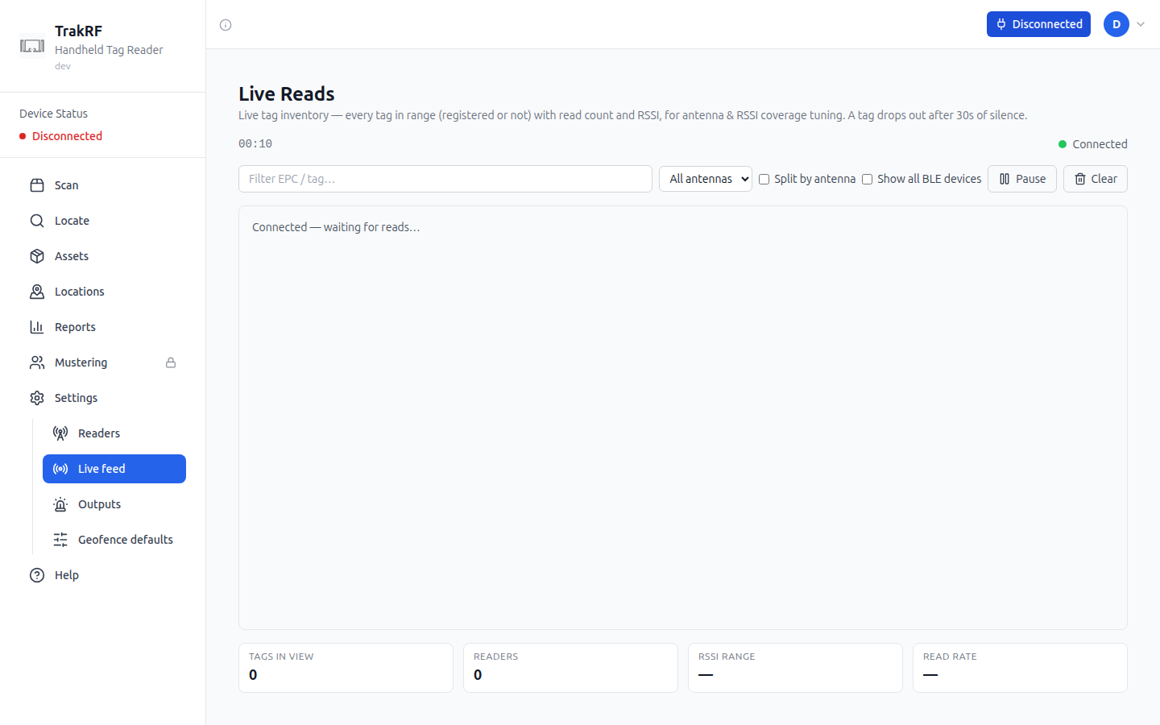Click the pause icon in Pause button
The height and width of the screenshot is (725, 1160).
[x=1005, y=179]
